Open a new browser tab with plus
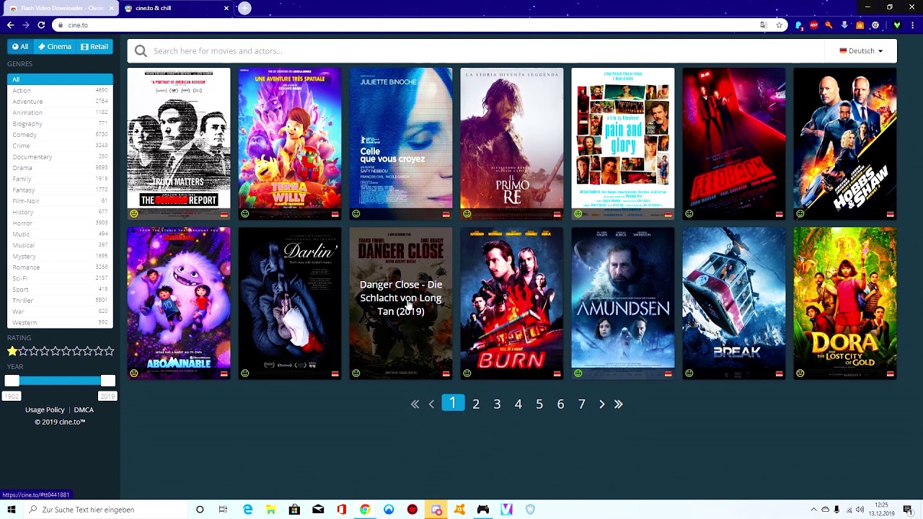Image resolution: width=923 pixels, height=519 pixels. [x=244, y=8]
